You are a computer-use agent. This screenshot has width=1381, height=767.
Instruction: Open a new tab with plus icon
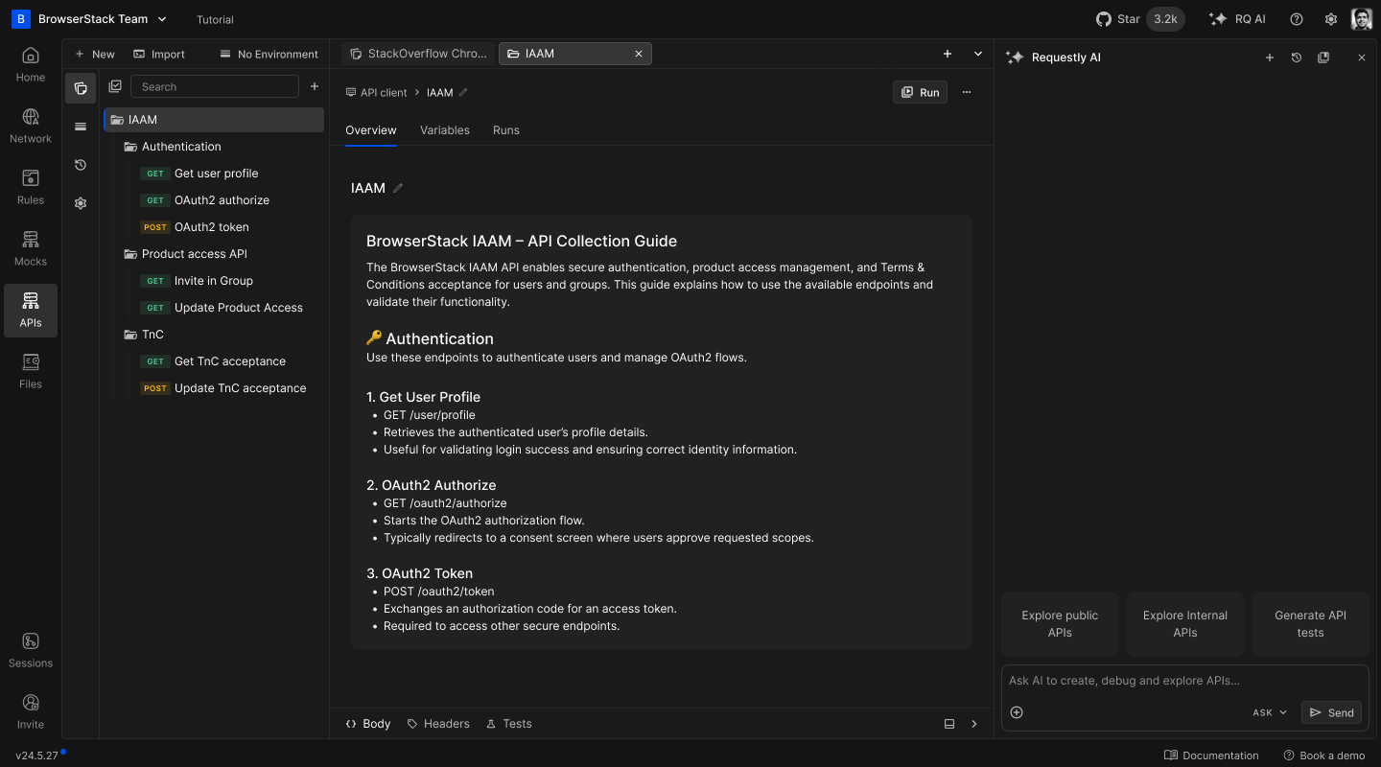pos(948,54)
